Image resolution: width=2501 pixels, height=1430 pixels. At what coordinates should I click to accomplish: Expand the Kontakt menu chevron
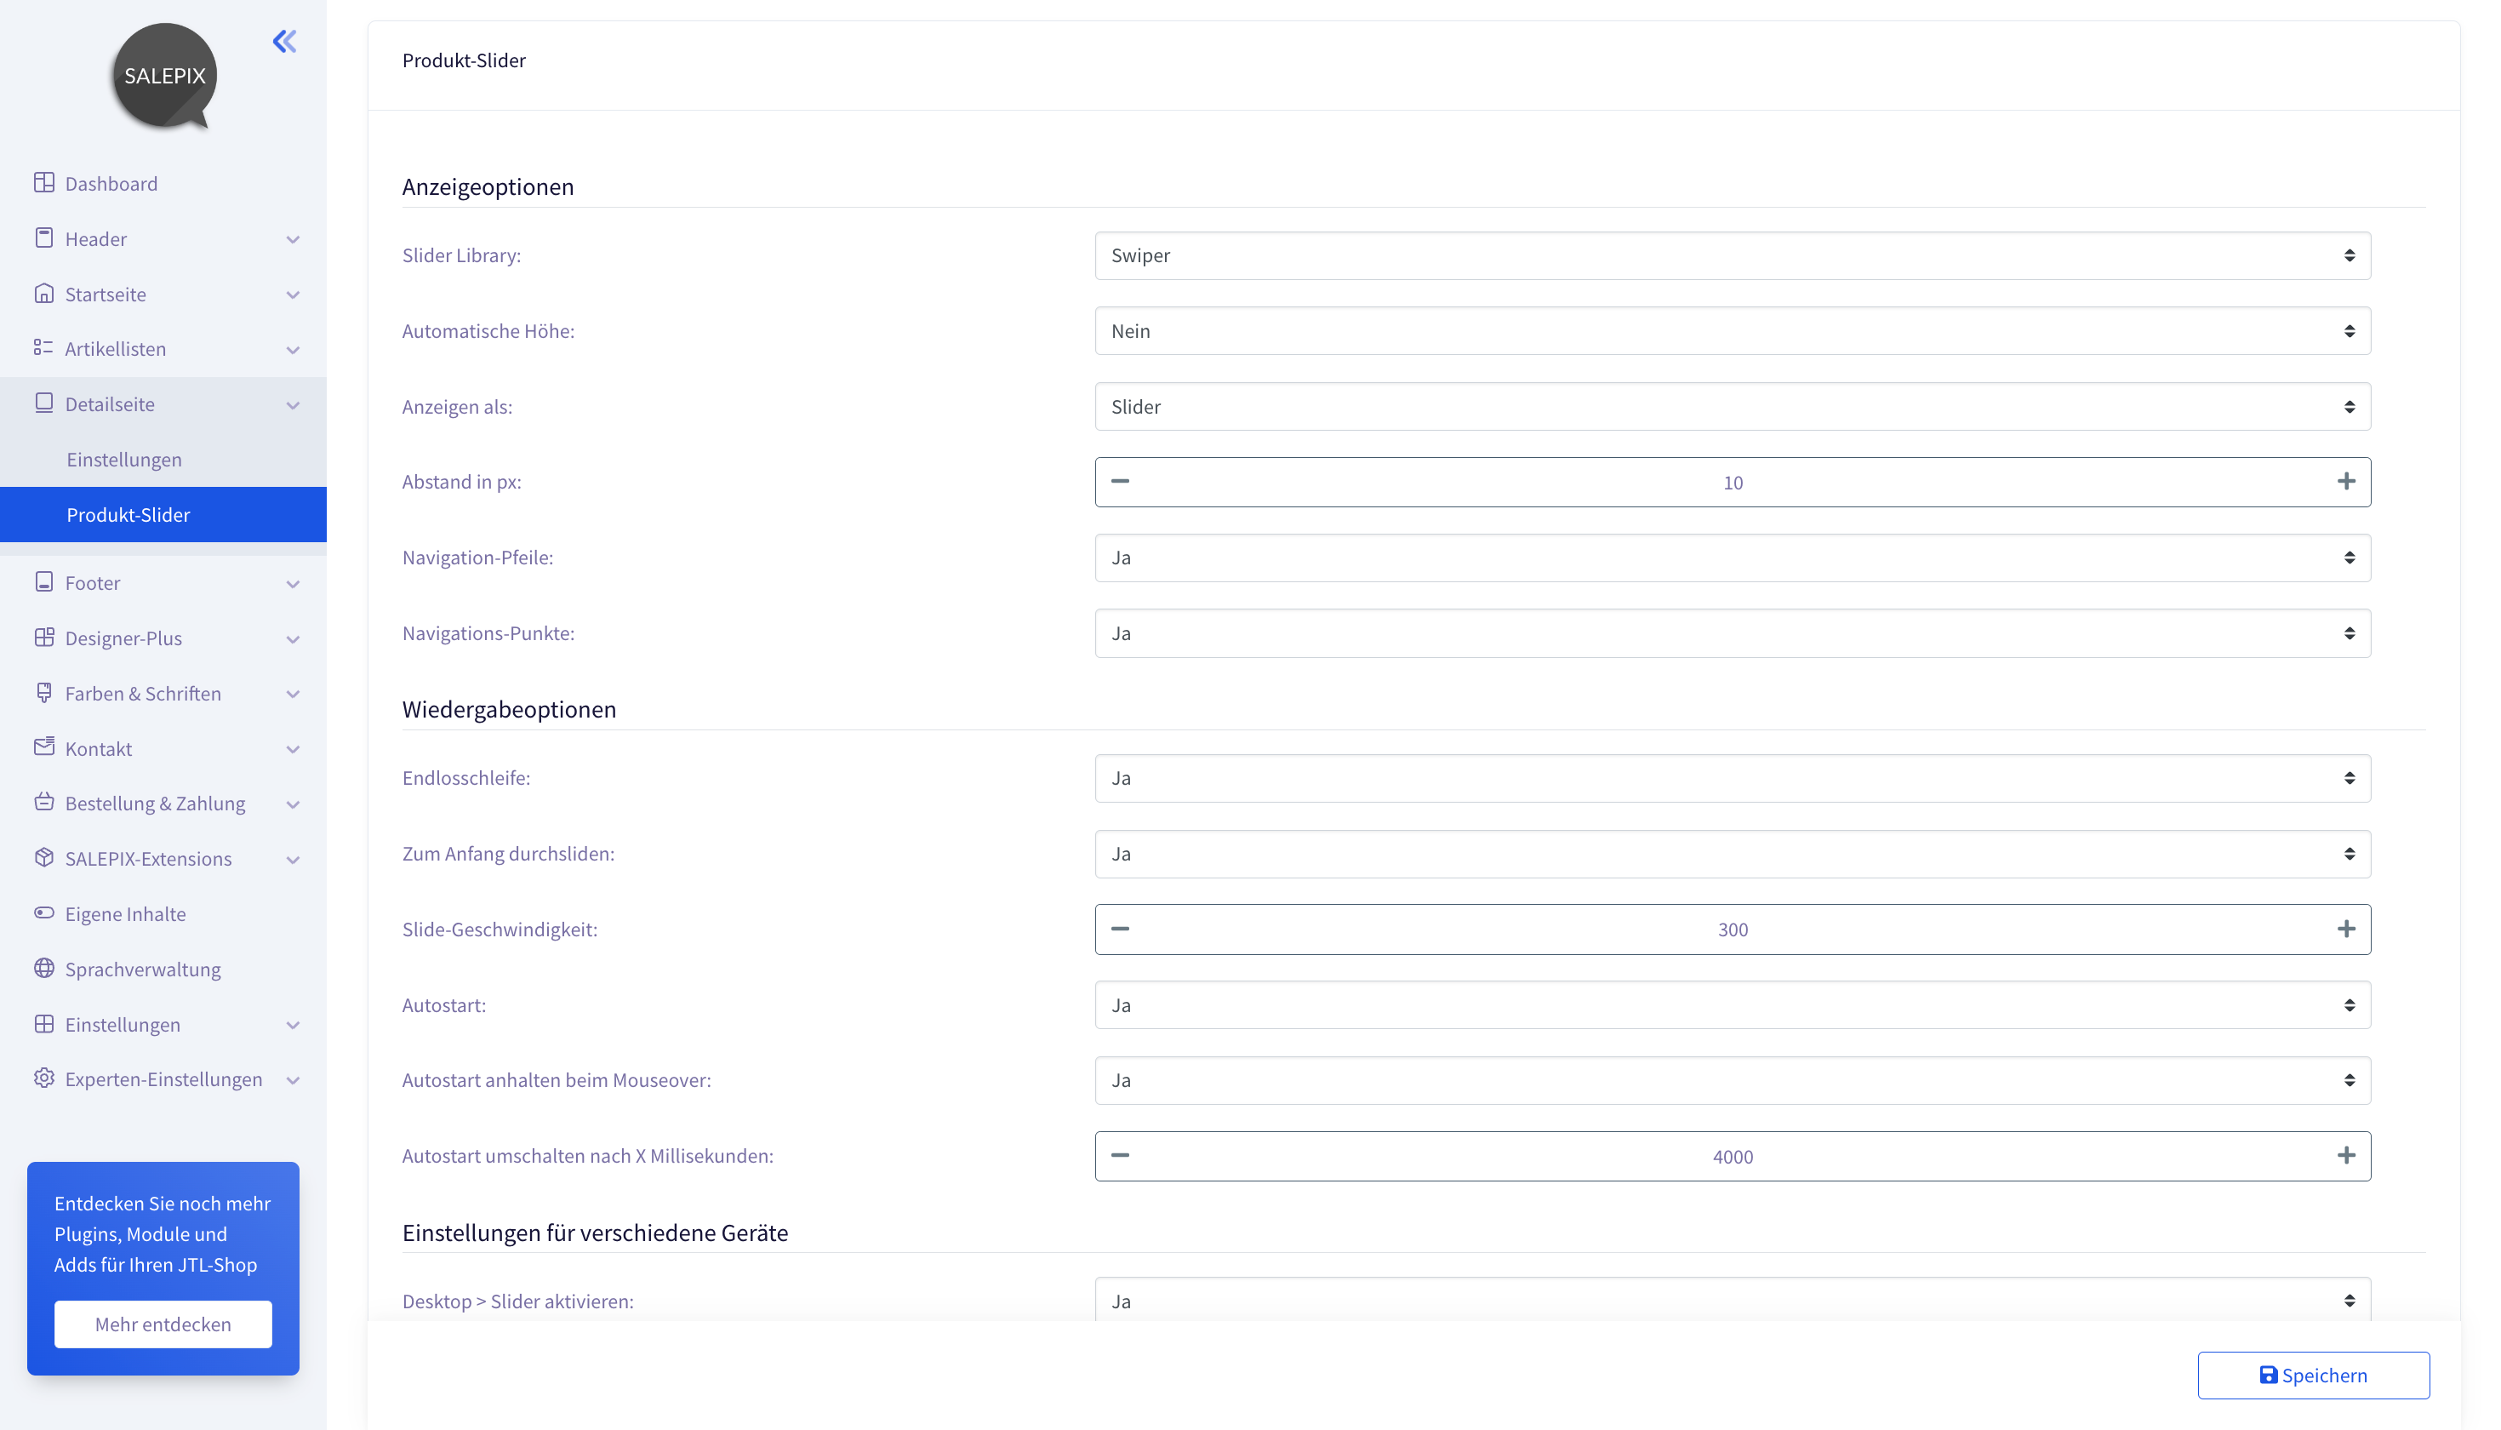[293, 748]
